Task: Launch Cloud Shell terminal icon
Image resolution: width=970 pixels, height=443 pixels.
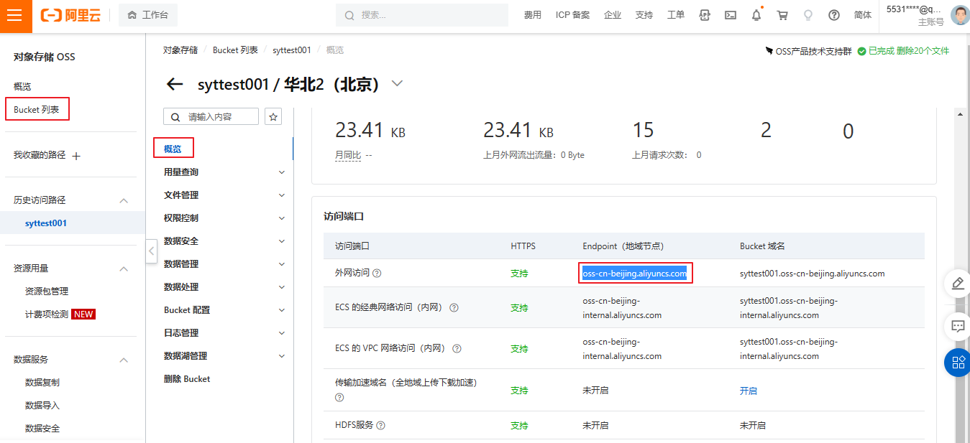Action: [731, 15]
